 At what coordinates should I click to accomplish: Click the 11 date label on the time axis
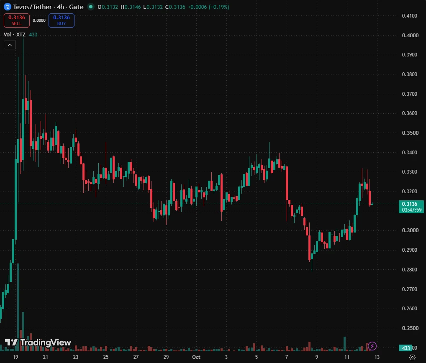point(346,357)
